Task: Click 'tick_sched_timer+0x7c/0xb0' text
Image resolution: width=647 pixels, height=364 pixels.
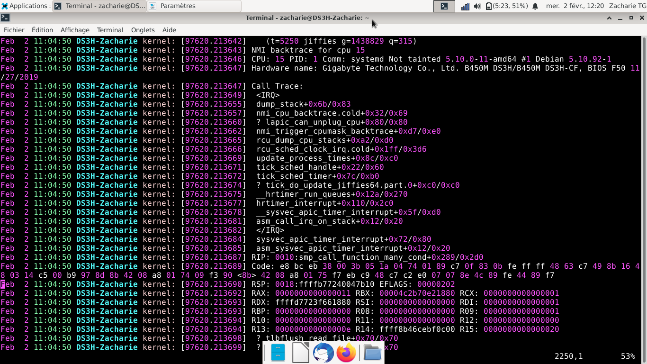Action: pos(318,176)
